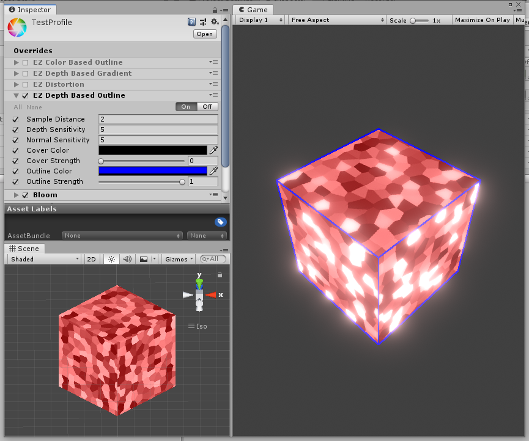The height and width of the screenshot is (441, 529).
Task: Pick Cover Color with the eyedropper
Action: [213, 150]
